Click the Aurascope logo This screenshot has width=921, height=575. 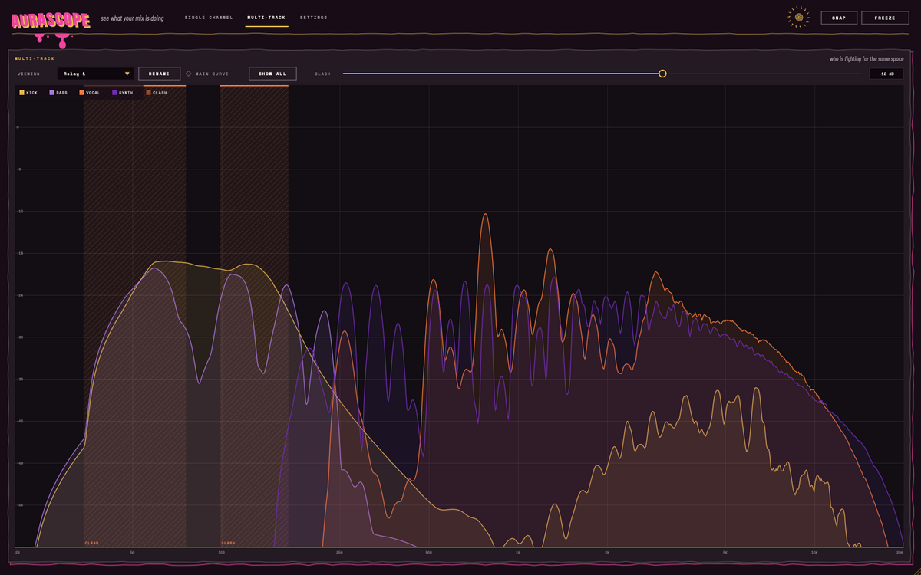click(51, 22)
